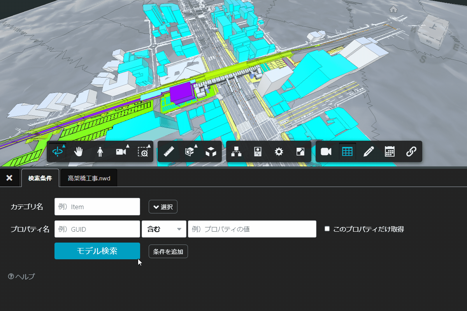Open the 含む condition dropdown
467x311 pixels.
click(x=164, y=229)
